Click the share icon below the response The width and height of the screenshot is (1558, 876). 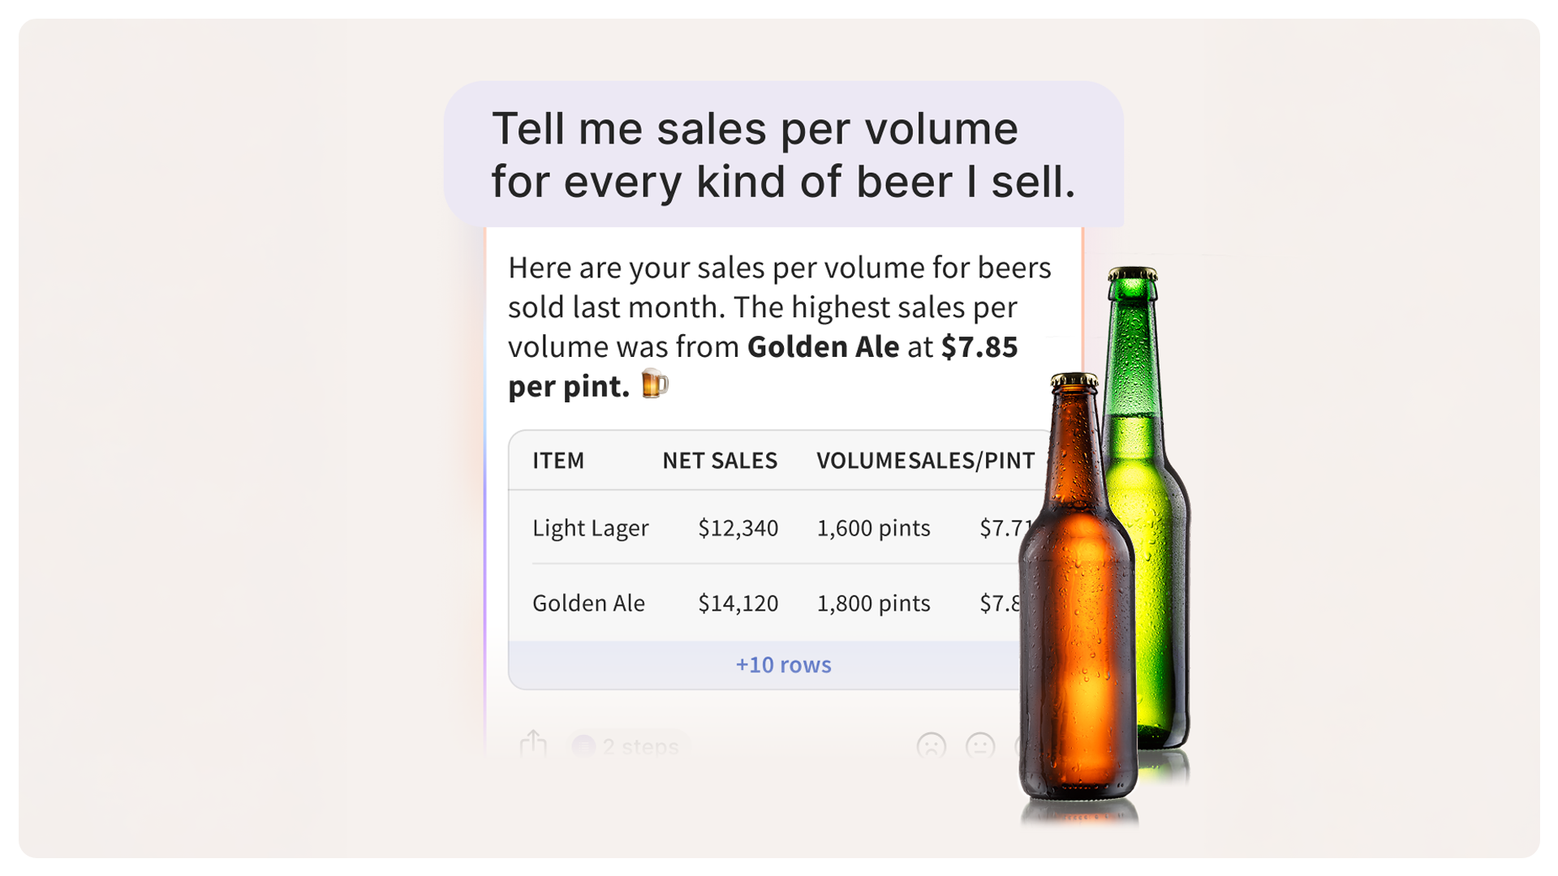[533, 744]
